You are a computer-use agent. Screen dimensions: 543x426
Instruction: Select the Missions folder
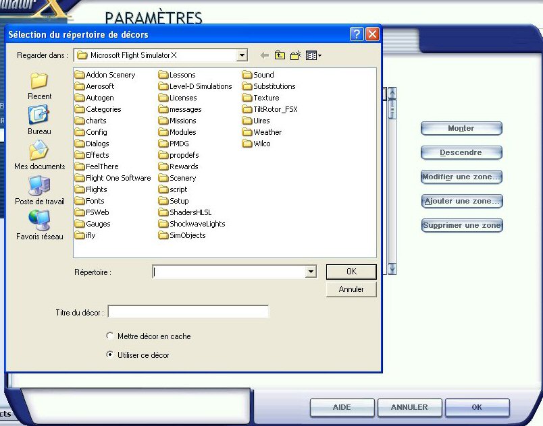pyautogui.click(x=178, y=121)
